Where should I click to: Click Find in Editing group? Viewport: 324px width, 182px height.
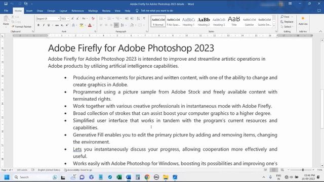pos(285,17)
